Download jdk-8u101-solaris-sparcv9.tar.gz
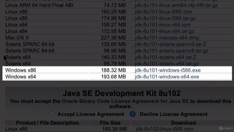The height and width of the screenshot is (132, 234). (171, 51)
